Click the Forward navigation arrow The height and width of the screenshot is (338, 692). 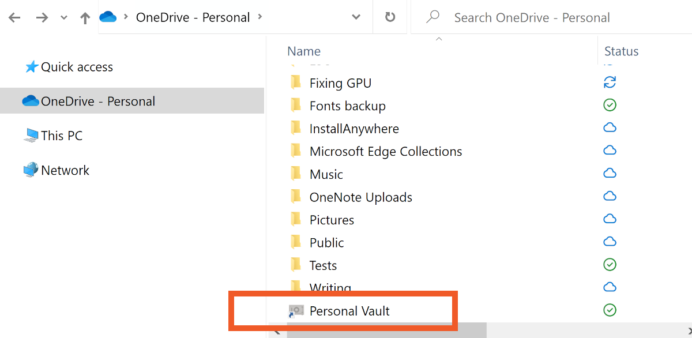point(42,18)
